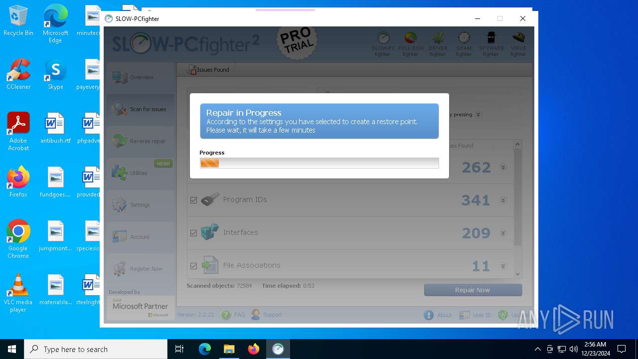Expand the chevron beside 'pressing' text
The image size is (638, 359).
pyautogui.click(x=478, y=114)
